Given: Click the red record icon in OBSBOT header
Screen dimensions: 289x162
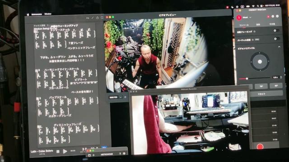Looking at the screenshot, I should (x=268, y=17).
